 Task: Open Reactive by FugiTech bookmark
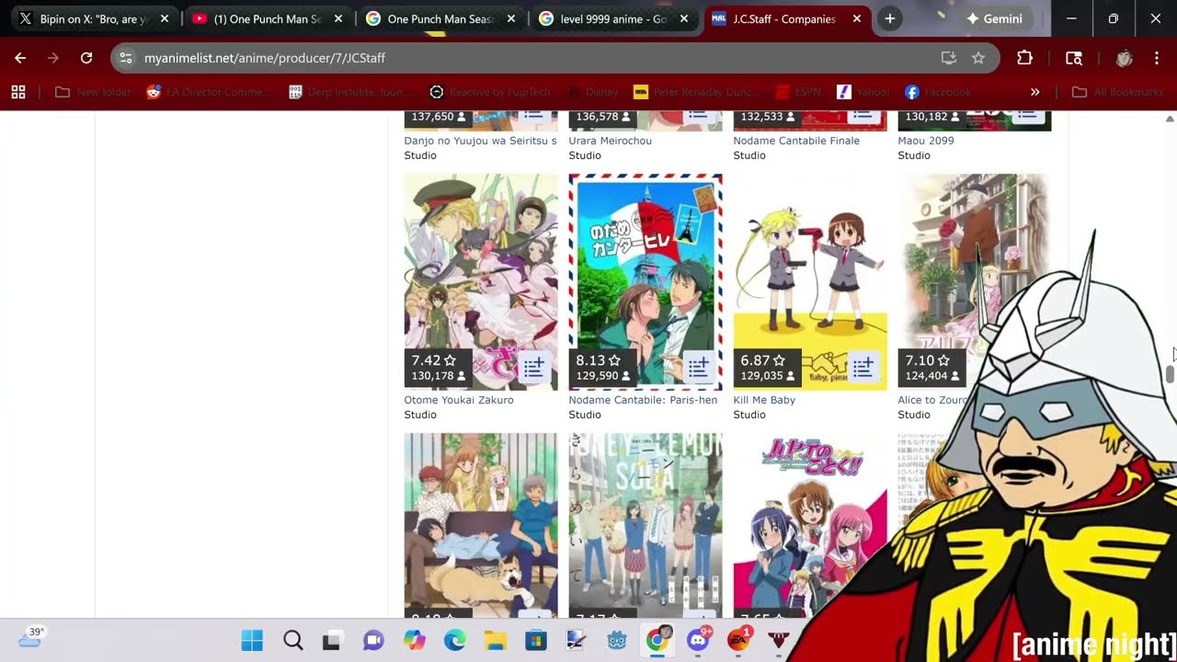[490, 92]
